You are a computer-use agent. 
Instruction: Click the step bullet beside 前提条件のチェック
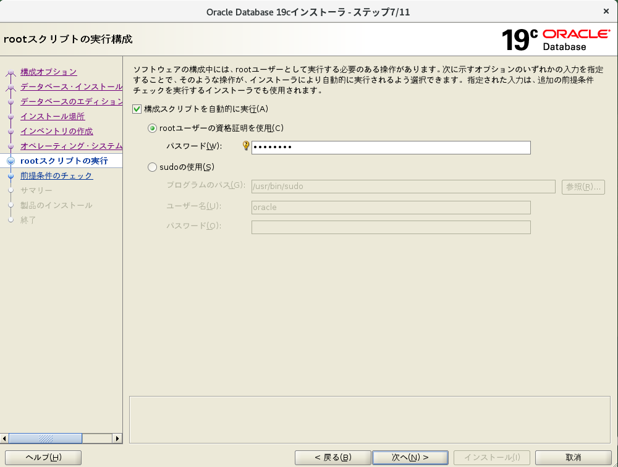coord(11,176)
